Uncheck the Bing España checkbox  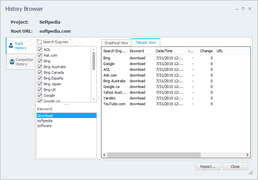click(40, 78)
